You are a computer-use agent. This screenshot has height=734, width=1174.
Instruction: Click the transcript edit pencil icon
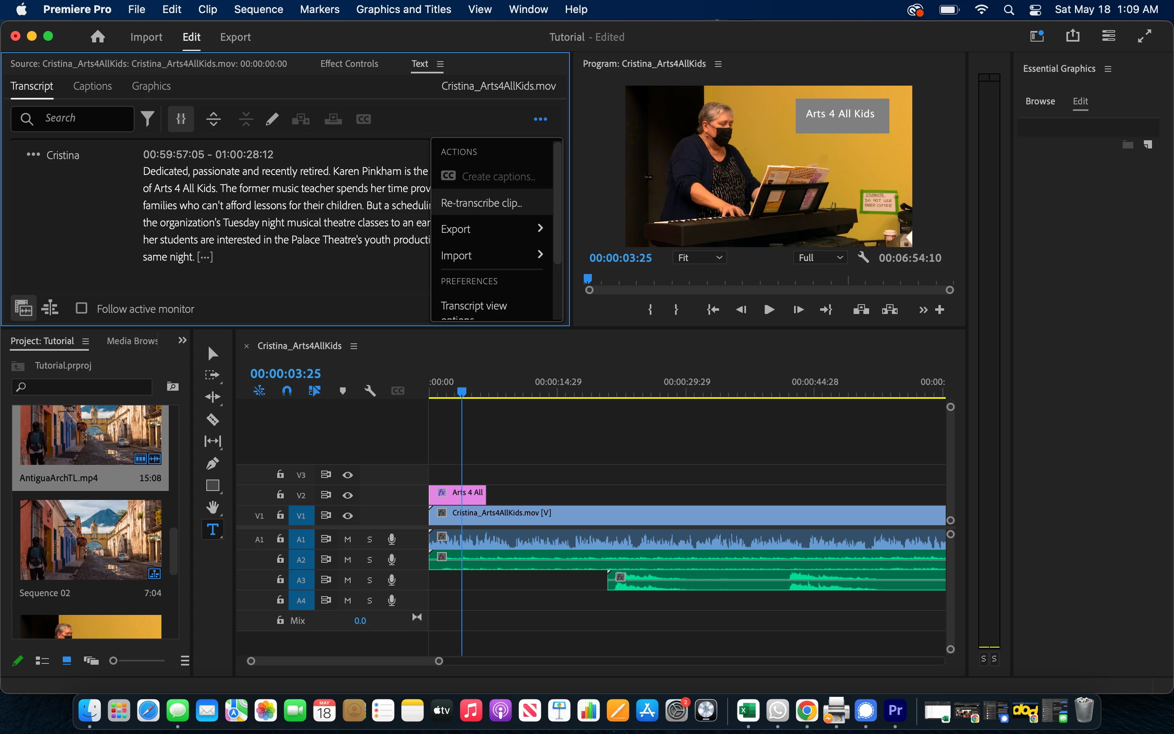(x=272, y=119)
